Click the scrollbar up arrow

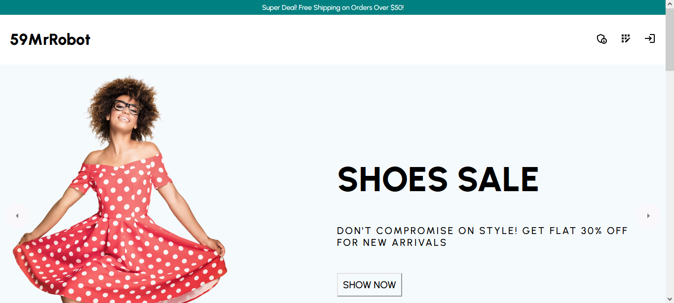point(670,4)
